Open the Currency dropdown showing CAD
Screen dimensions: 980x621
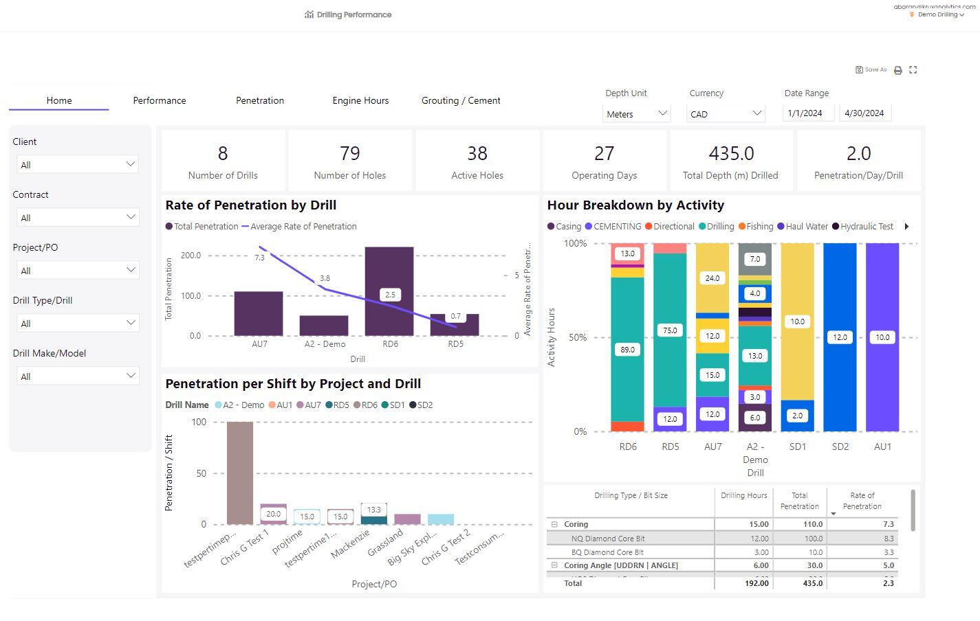(x=725, y=113)
